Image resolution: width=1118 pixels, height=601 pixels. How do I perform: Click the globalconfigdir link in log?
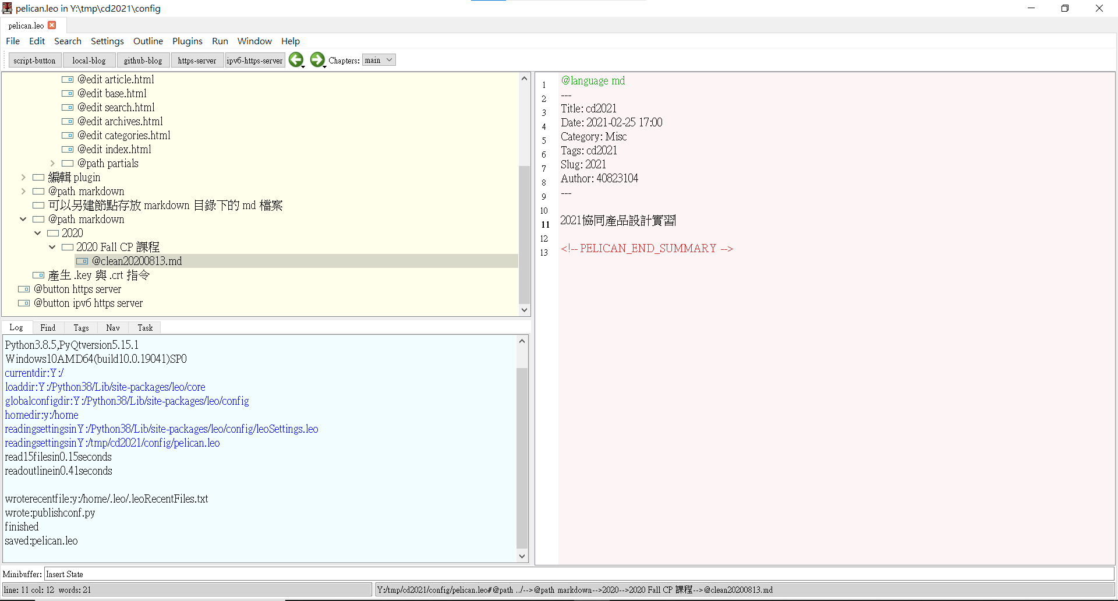point(127,401)
